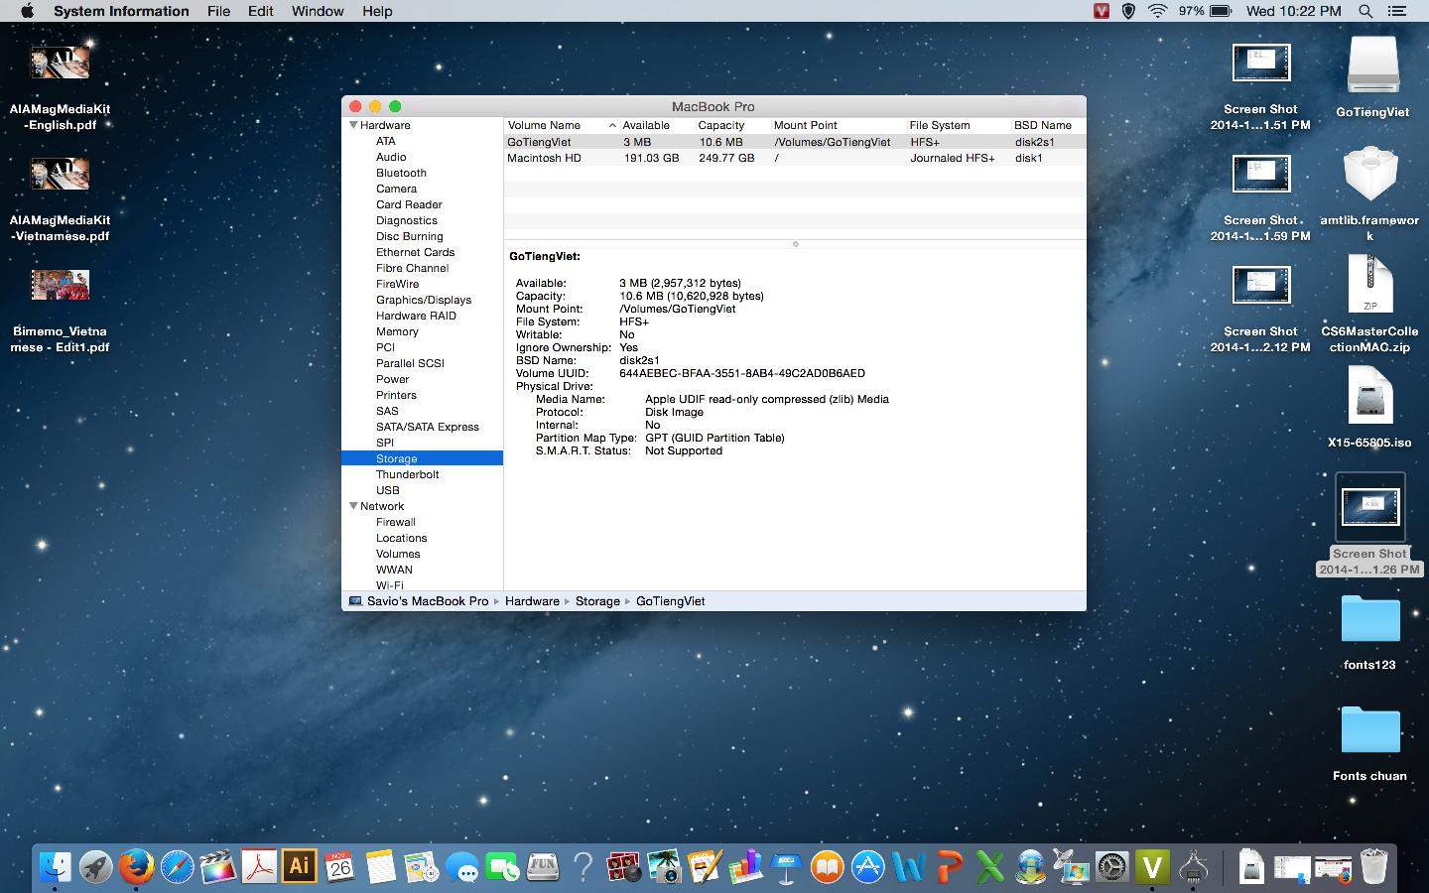Sort by File System column header
Image resolution: width=1429 pixels, height=893 pixels.
click(958, 125)
